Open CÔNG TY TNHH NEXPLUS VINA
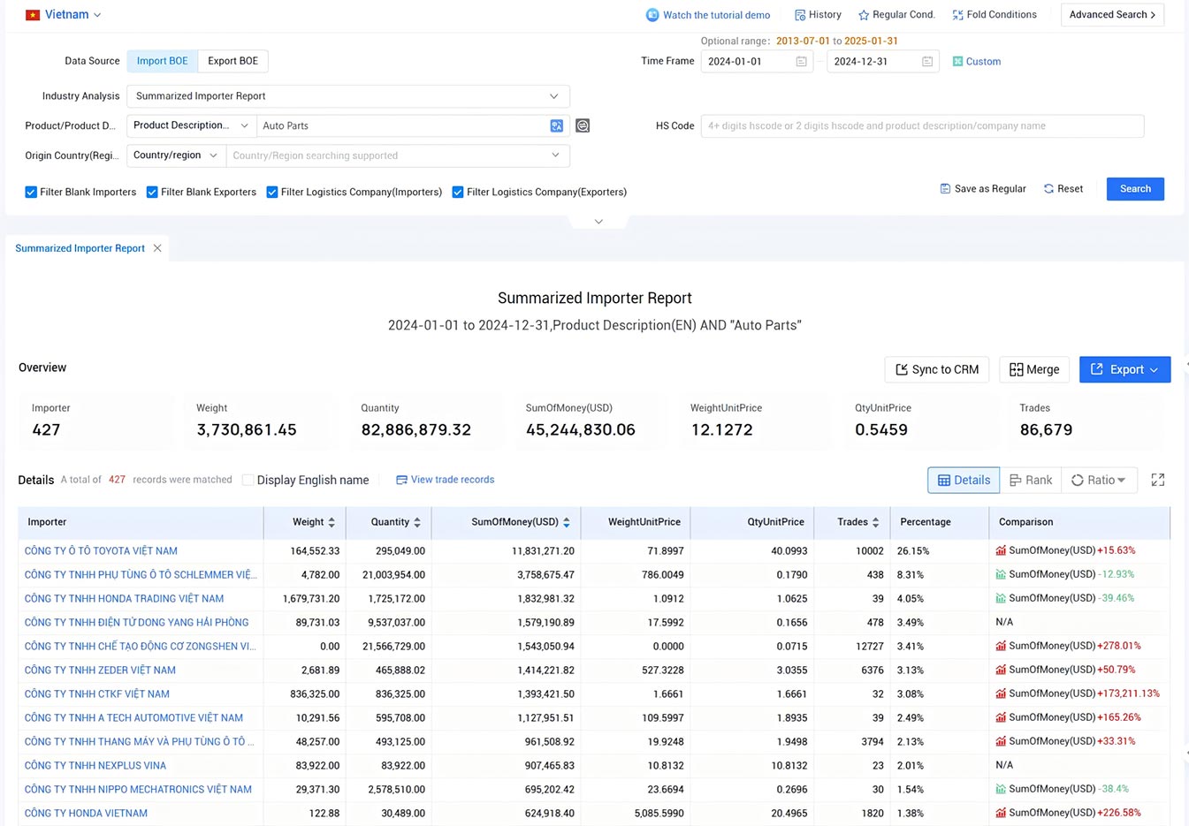 pyautogui.click(x=95, y=766)
